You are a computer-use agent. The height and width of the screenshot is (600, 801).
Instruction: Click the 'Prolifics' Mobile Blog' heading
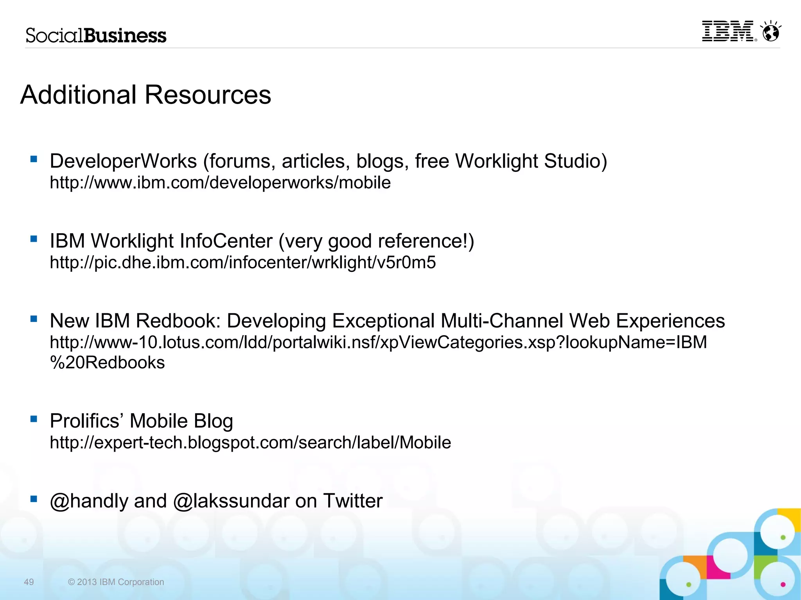click(x=142, y=421)
